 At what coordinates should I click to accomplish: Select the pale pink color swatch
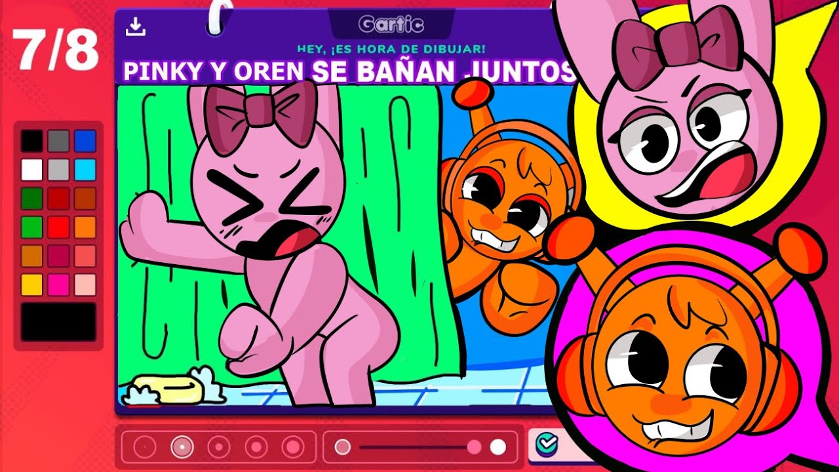85,285
